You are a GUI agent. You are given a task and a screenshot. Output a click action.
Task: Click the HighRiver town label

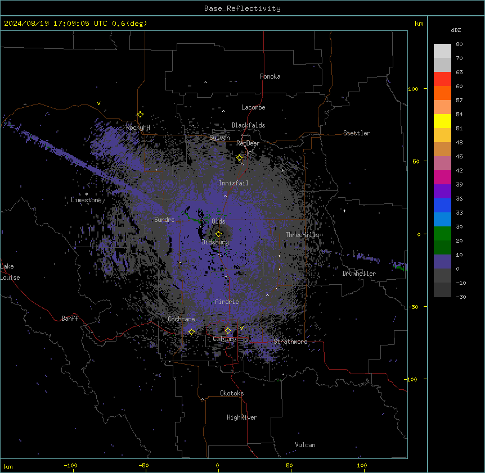pyautogui.click(x=242, y=417)
